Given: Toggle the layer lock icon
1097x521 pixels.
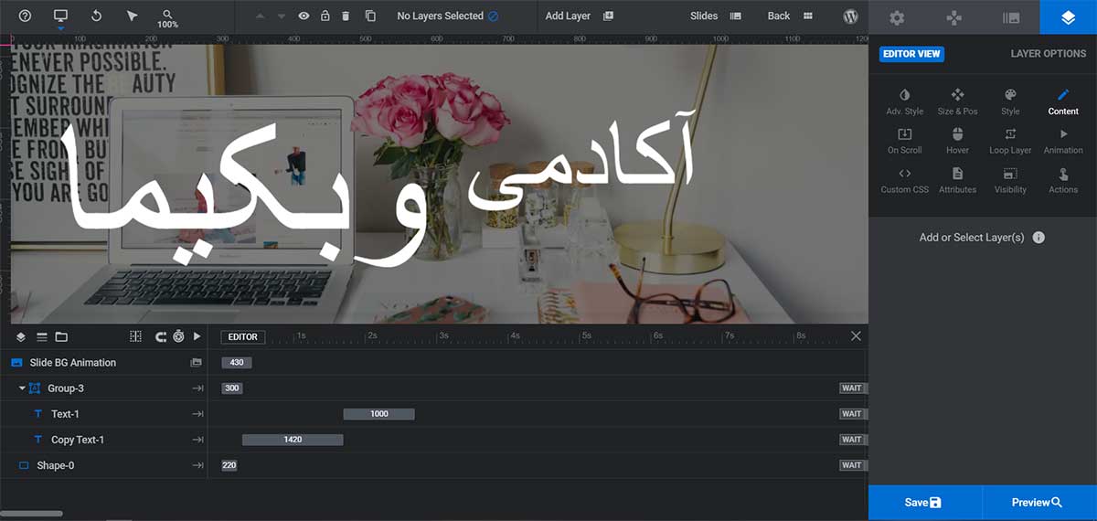Looking at the screenshot, I should (325, 16).
